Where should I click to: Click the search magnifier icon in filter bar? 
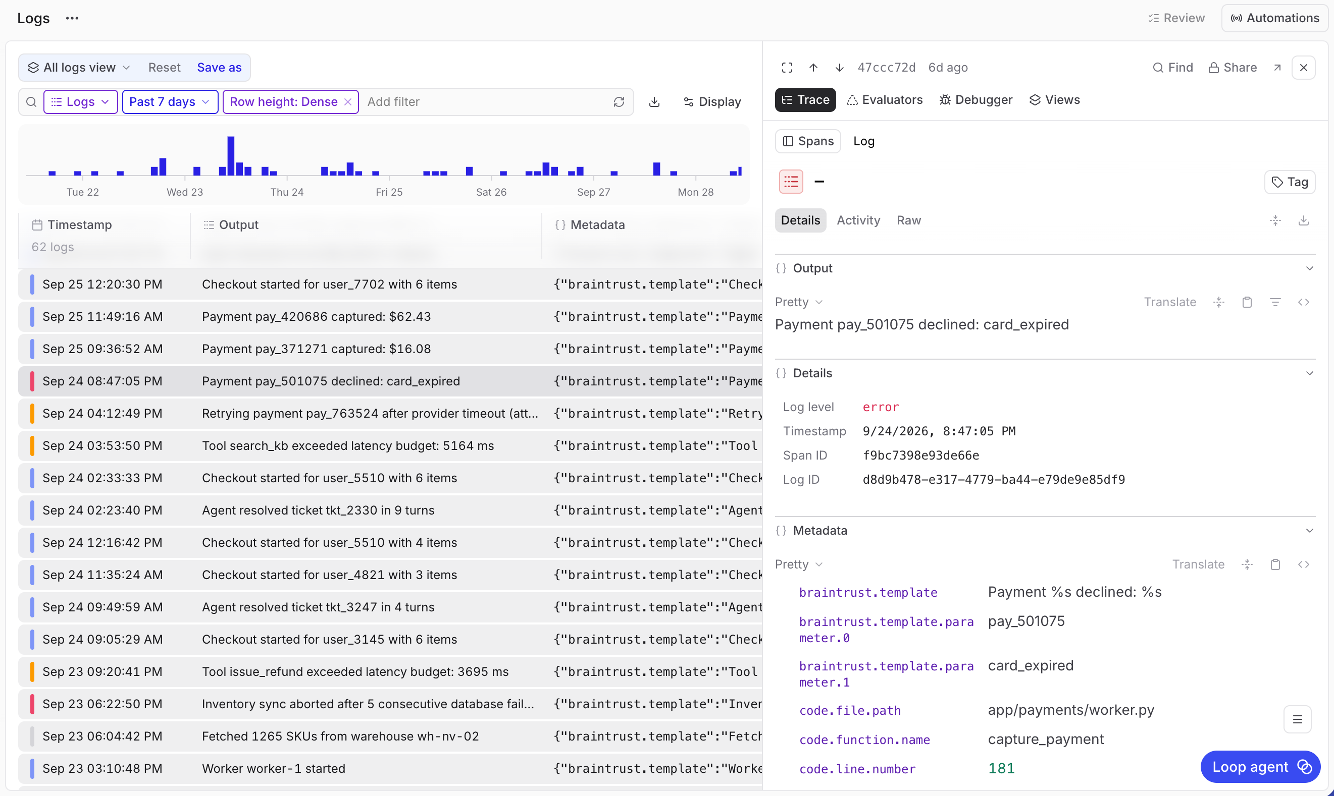[31, 102]
